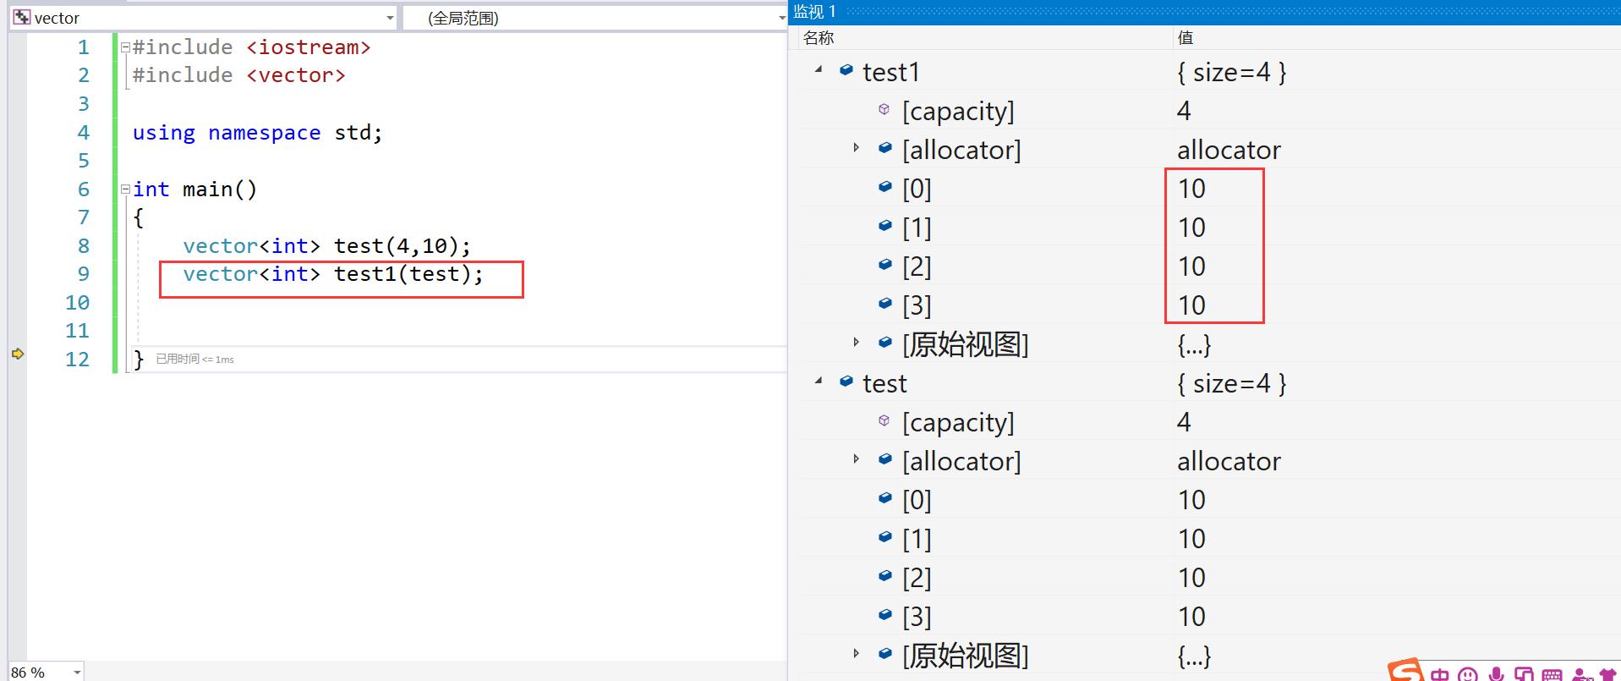Image resolution: width=1621 pixels, height=681 pixels.
Task: Click the cube icon next to test's [allocator]
Action: [x=885, y=459]
